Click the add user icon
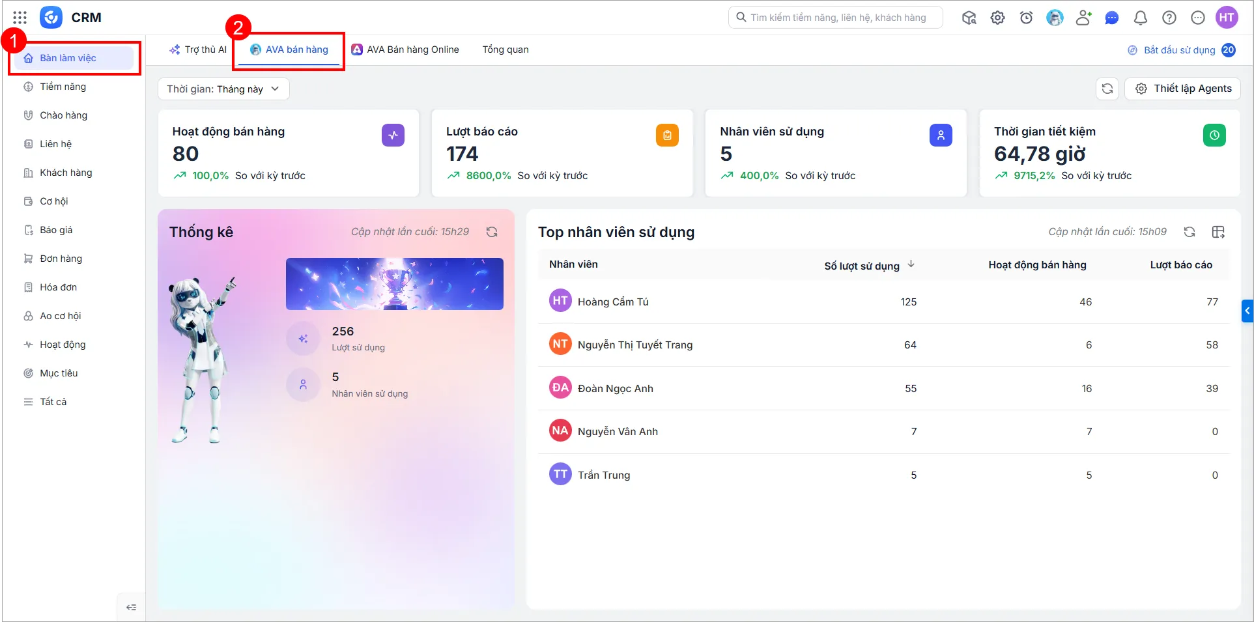This screenshot has height=622, width=1254. click(x=1083, y=18)
